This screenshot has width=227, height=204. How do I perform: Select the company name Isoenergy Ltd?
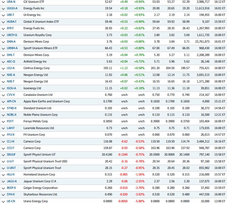32,88
